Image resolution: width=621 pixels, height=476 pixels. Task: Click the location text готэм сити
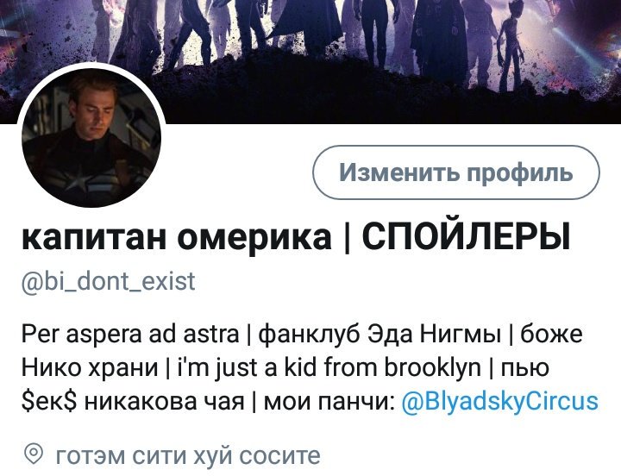[x=122, y=455]
